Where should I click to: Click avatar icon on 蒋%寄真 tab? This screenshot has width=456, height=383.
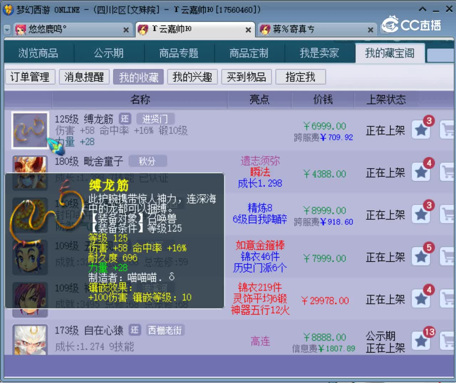tap(265, 30)
